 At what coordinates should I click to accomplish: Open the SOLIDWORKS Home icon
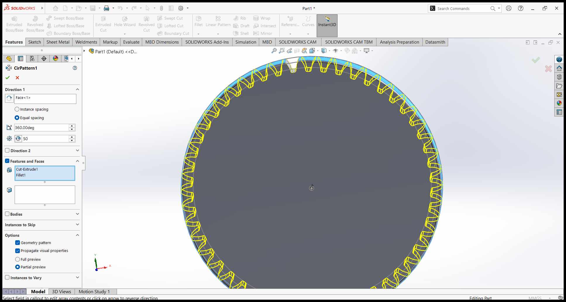point(56,8)
